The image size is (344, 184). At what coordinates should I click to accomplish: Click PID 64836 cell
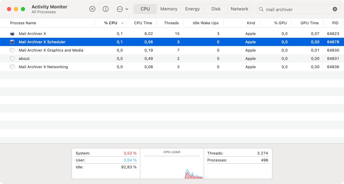point(333,67)
